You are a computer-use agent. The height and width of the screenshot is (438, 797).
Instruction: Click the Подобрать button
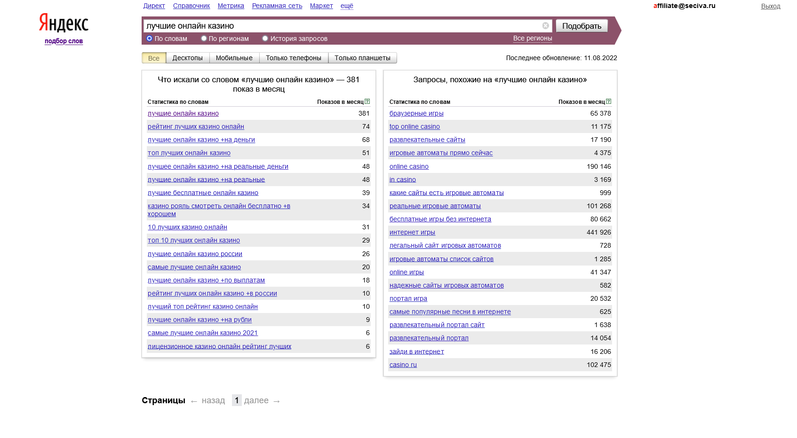(x=582, y=26)
